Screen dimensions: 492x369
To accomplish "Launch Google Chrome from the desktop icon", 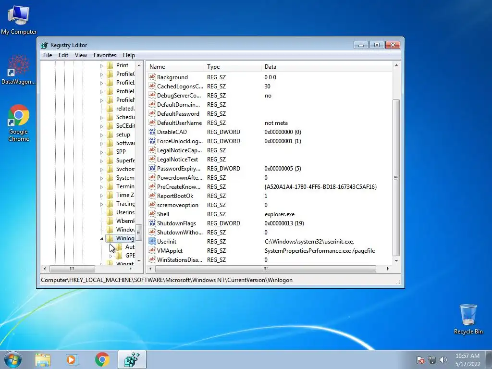I will tap(19, 123).
